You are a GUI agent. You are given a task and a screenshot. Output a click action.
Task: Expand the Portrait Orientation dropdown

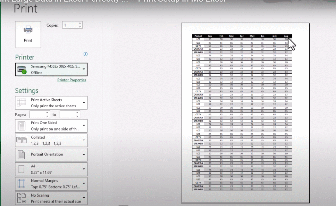(84, 155)
